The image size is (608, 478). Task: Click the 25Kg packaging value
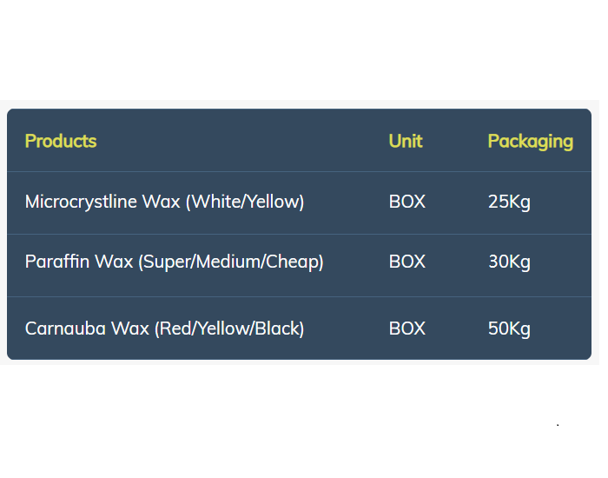[x=509, y=202]
